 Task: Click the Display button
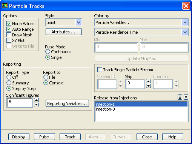[x=19, y=137]
